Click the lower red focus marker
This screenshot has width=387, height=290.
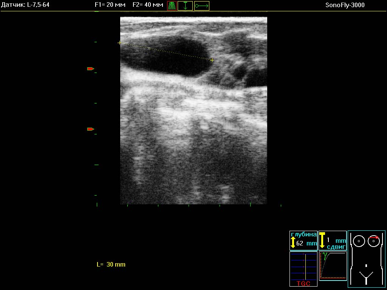click(x=90, y=129)
